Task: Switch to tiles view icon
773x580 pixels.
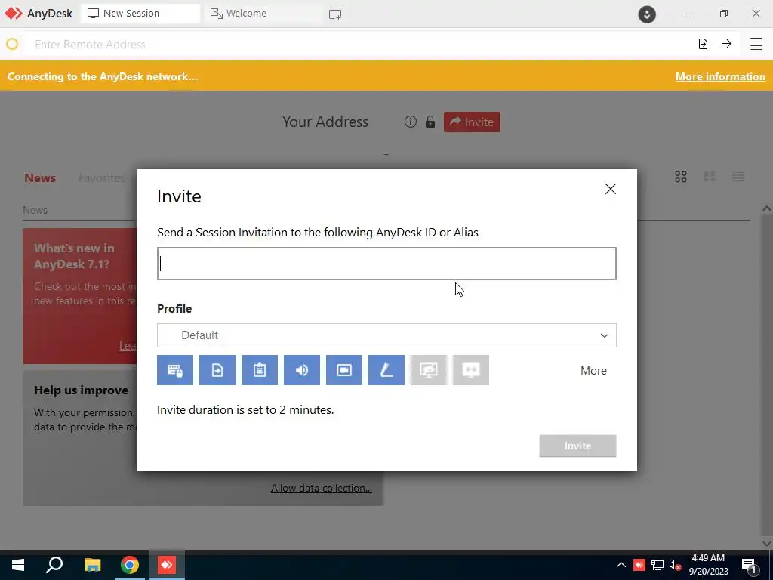Action: click(x=681, y=177)
